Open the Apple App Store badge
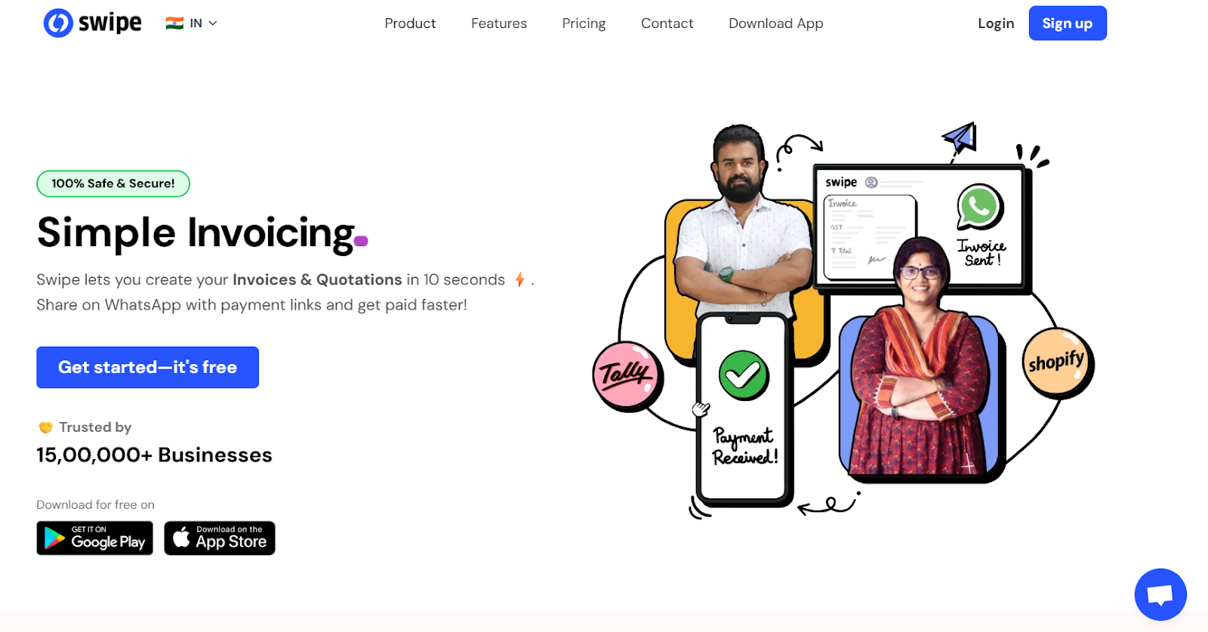 pos(220,538)
